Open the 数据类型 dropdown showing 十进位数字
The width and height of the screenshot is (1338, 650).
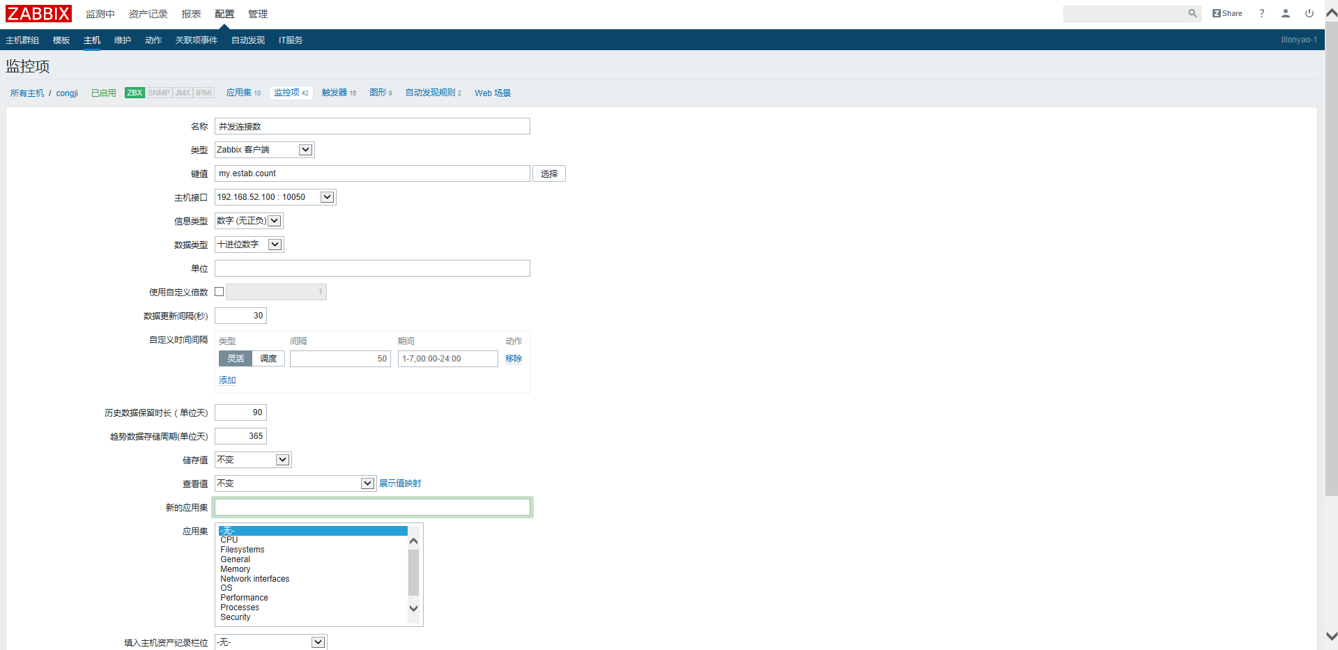(249, 245)
